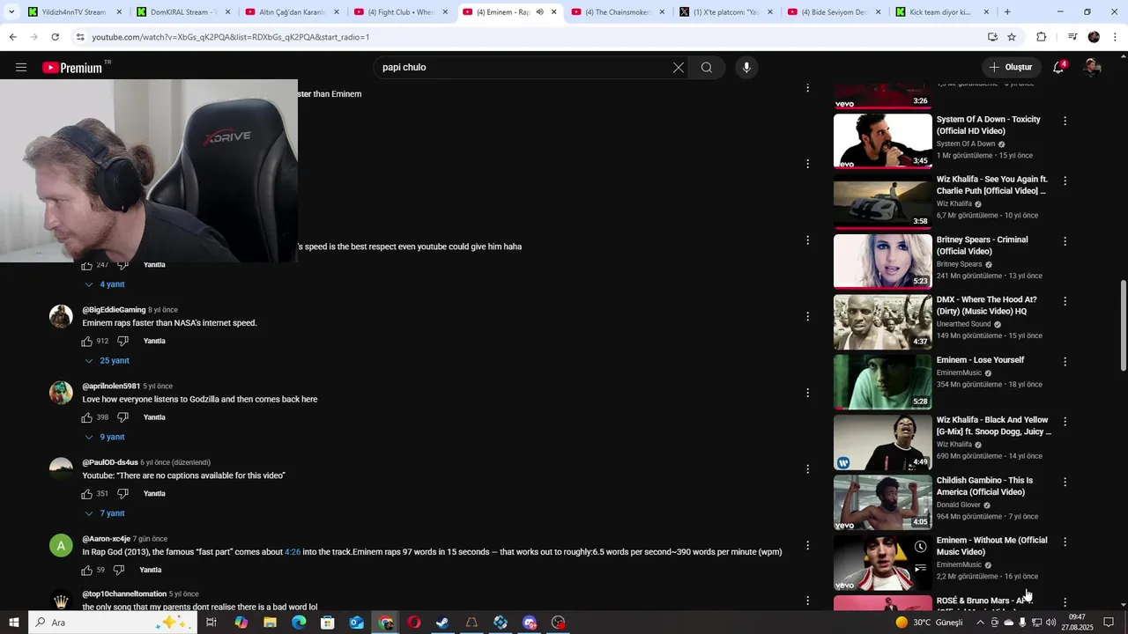Expand 7 yanıt replies

click(x=105, y=513)
